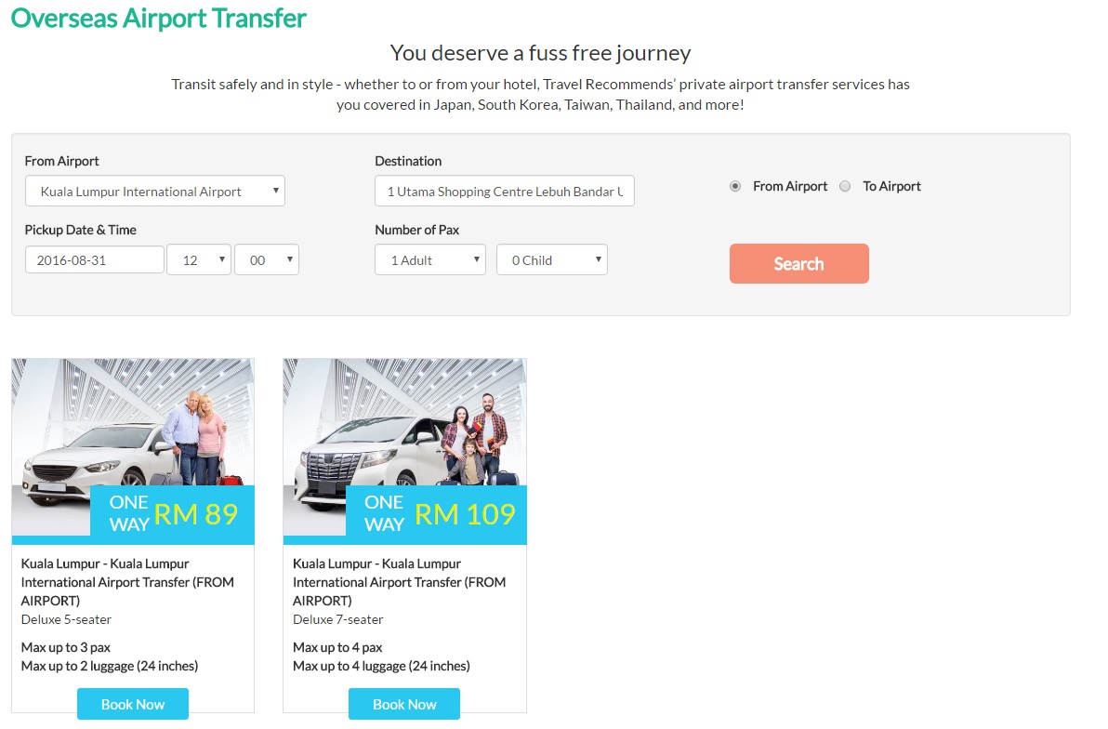Click the Deluxe 7-seater transfer title
The height and width of the screenshot is (729, 1108).
(x=399, y=582)
